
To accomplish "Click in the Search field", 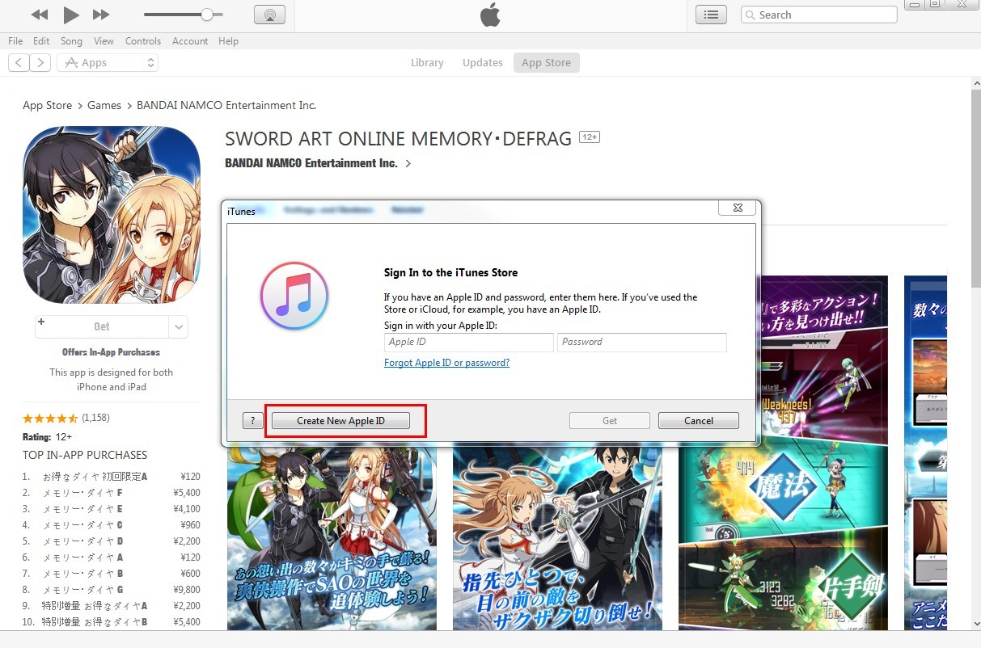I will pyautogui.click(x=818, y=15).
